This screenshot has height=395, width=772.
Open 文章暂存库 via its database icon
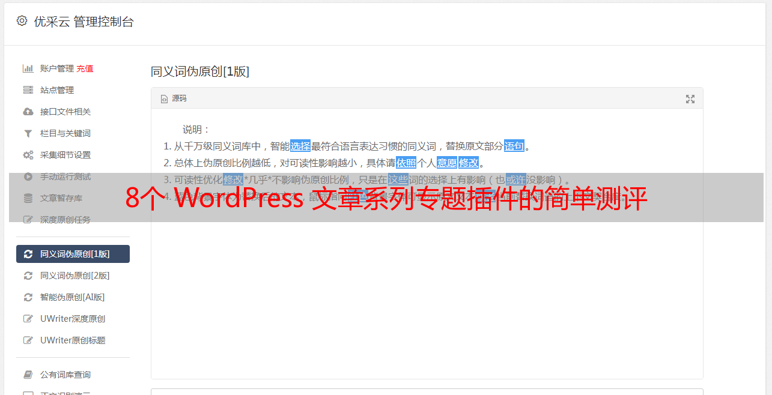point(28,198)
